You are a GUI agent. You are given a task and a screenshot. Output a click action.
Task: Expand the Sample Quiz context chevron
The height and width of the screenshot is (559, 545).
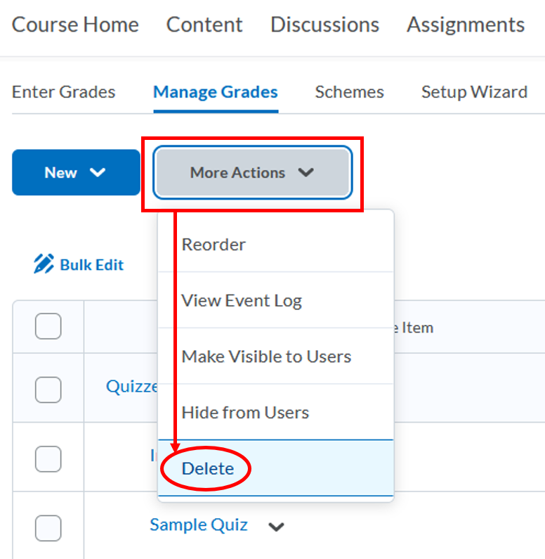coord(277,527)
